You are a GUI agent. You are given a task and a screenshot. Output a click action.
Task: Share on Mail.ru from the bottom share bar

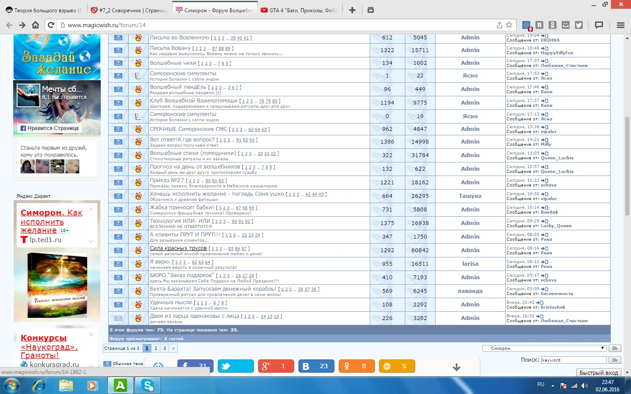pos(397,366)
